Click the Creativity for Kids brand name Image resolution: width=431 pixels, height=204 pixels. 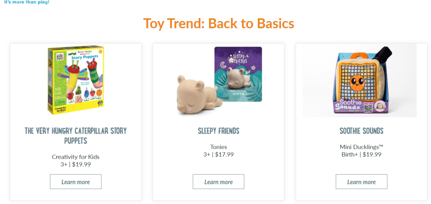(76, 157)
